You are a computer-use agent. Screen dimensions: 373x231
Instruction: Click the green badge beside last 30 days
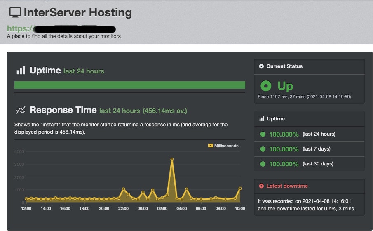[x=263, y=164]
